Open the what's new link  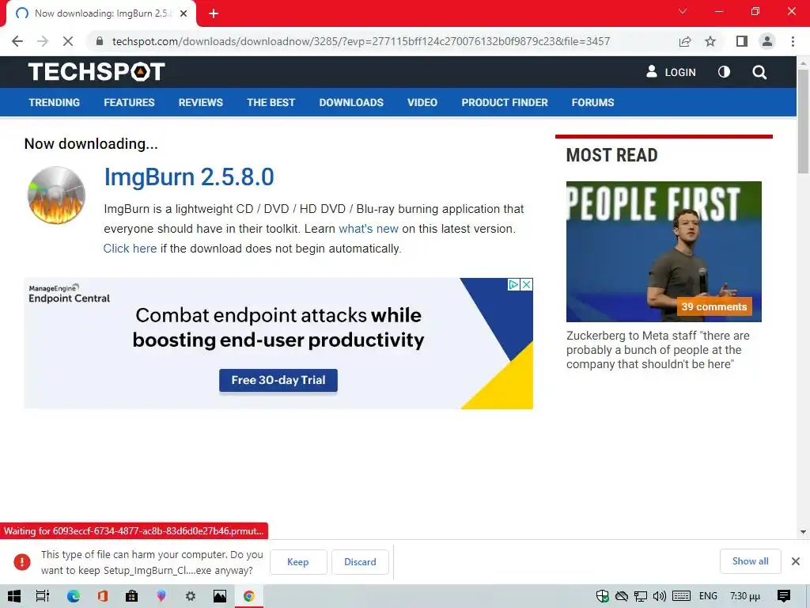(x=369, y=229)
